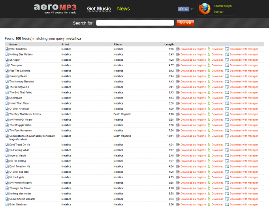The image size is (269, 207).
Task: Click the 8:33 length of Some Kind Of Monster
Action: coord(171,199)
